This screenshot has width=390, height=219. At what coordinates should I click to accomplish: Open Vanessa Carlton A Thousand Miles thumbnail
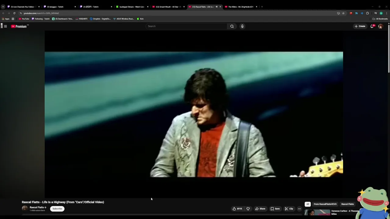point(317,212)
